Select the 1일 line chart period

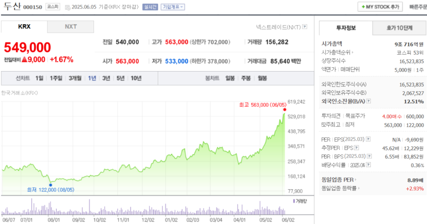(x=39, y=78)
